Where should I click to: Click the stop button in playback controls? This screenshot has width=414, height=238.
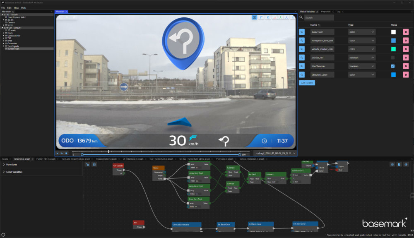coord(66,154)
